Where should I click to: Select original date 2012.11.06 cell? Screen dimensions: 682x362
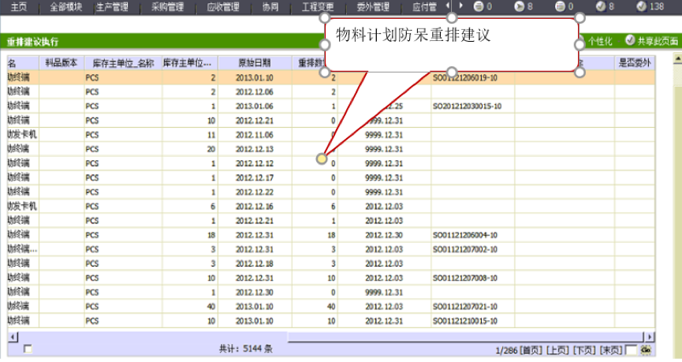click(255, 135)
